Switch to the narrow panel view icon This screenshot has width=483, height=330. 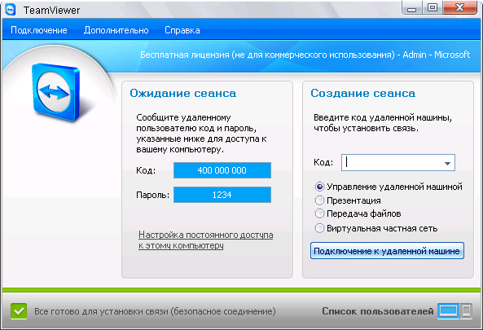click(x=466, y=310)
